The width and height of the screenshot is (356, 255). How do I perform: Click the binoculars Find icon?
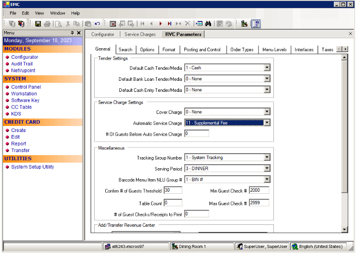pos(209,24)
